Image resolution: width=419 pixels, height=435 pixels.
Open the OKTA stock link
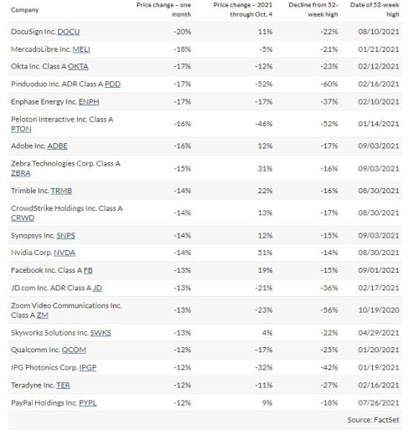point(78,67)
